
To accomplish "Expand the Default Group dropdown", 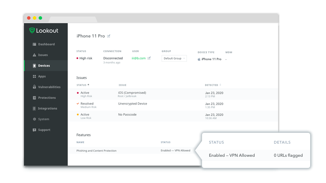I will pyautogui.click(x=174, y=59).
